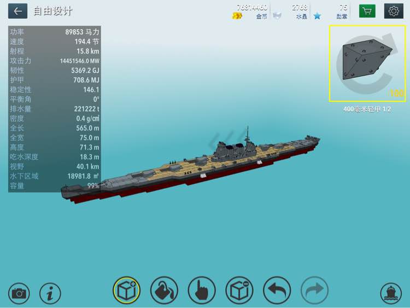Select the add block tool
Image resolution: width=410 pixels, height=308 pixels.
pos(127,290)
